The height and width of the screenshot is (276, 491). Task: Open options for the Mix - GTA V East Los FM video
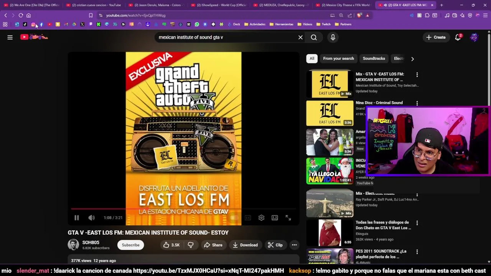coord(417,75)
